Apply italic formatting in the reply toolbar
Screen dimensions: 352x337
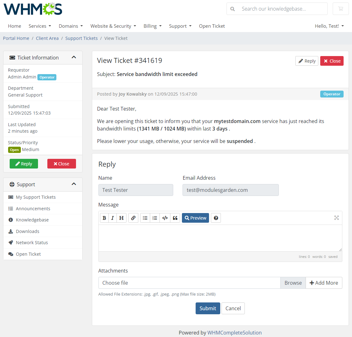(x=112, y=218)
